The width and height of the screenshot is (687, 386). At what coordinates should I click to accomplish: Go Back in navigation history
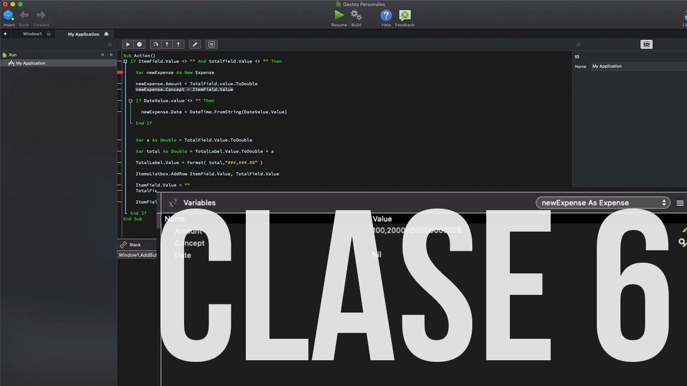click(x=24, y=16)
